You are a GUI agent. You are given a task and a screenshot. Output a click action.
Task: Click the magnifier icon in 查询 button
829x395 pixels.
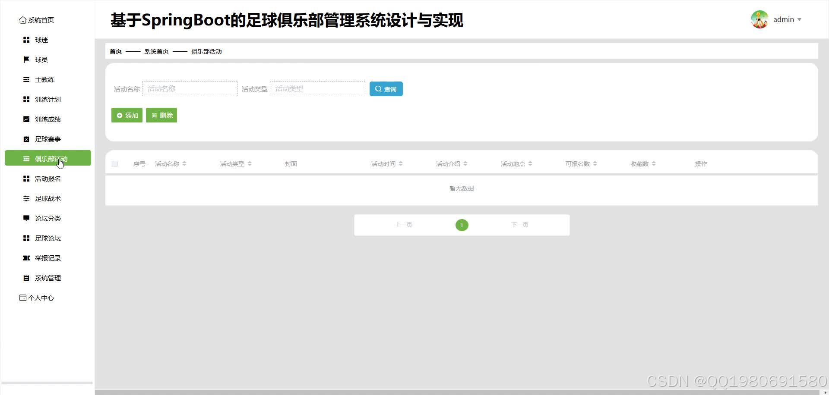pyautogui.click(x=378, y=89)
